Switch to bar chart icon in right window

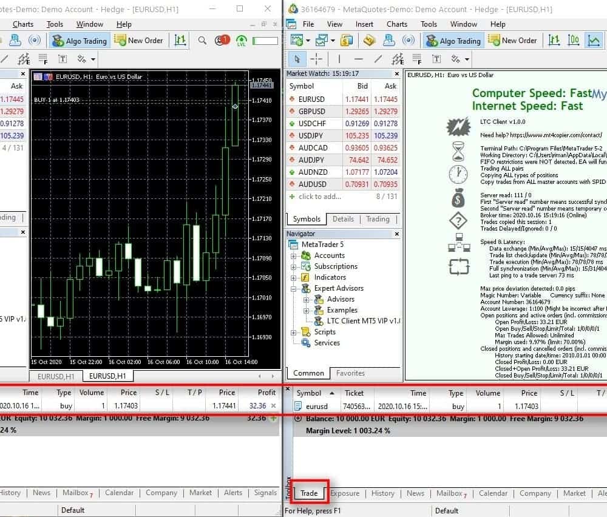point(554,40)
